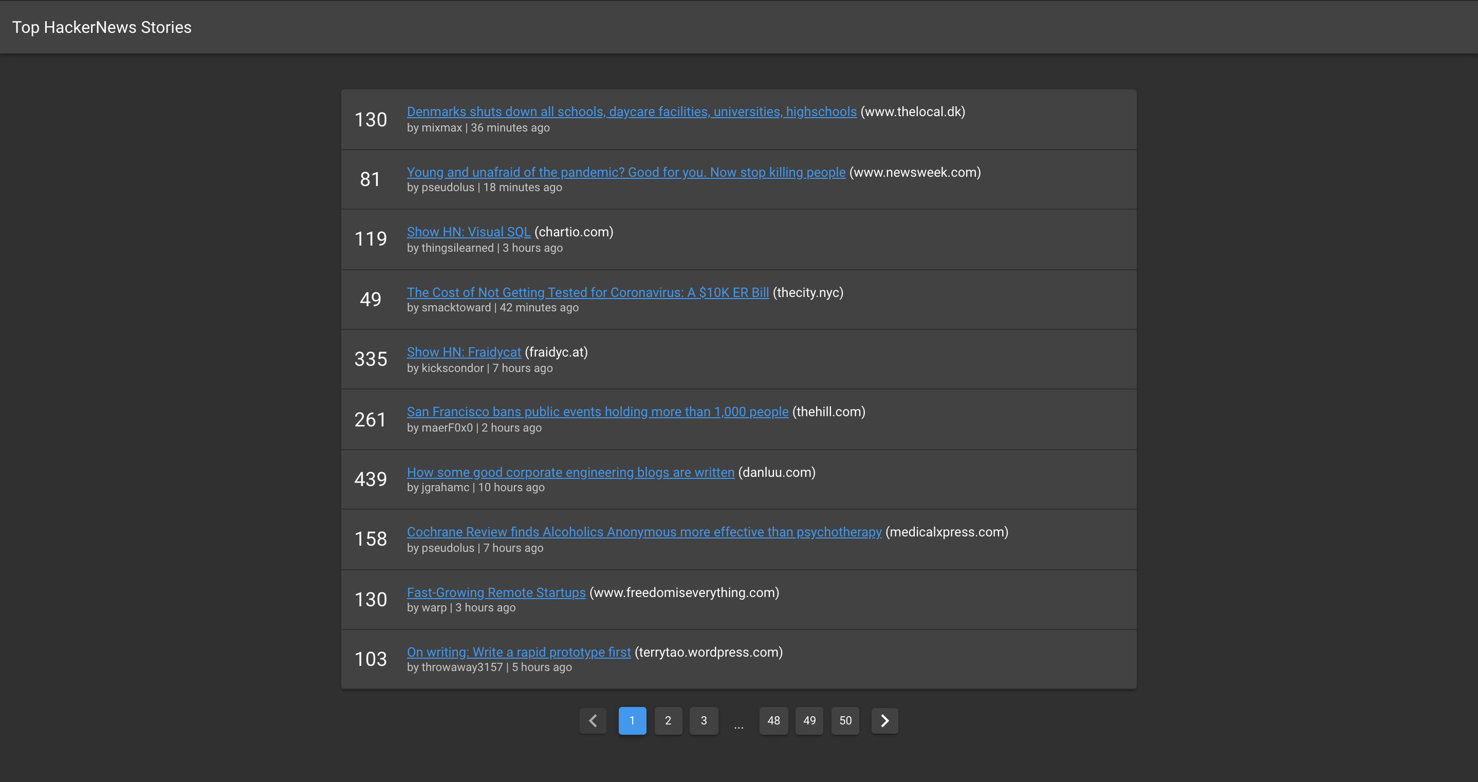Open the Fast-Growing Remote Startups link
This screenshot has width=1478, height=782.
pyautogui.click(x=496, y=592)
